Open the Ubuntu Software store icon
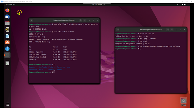Image resolution: width=194 pixels, height=108 pixels. [7, 42]
